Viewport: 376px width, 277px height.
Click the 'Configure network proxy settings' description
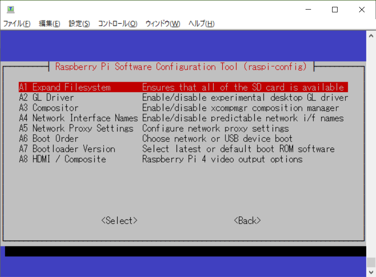[x=215, y=128]
